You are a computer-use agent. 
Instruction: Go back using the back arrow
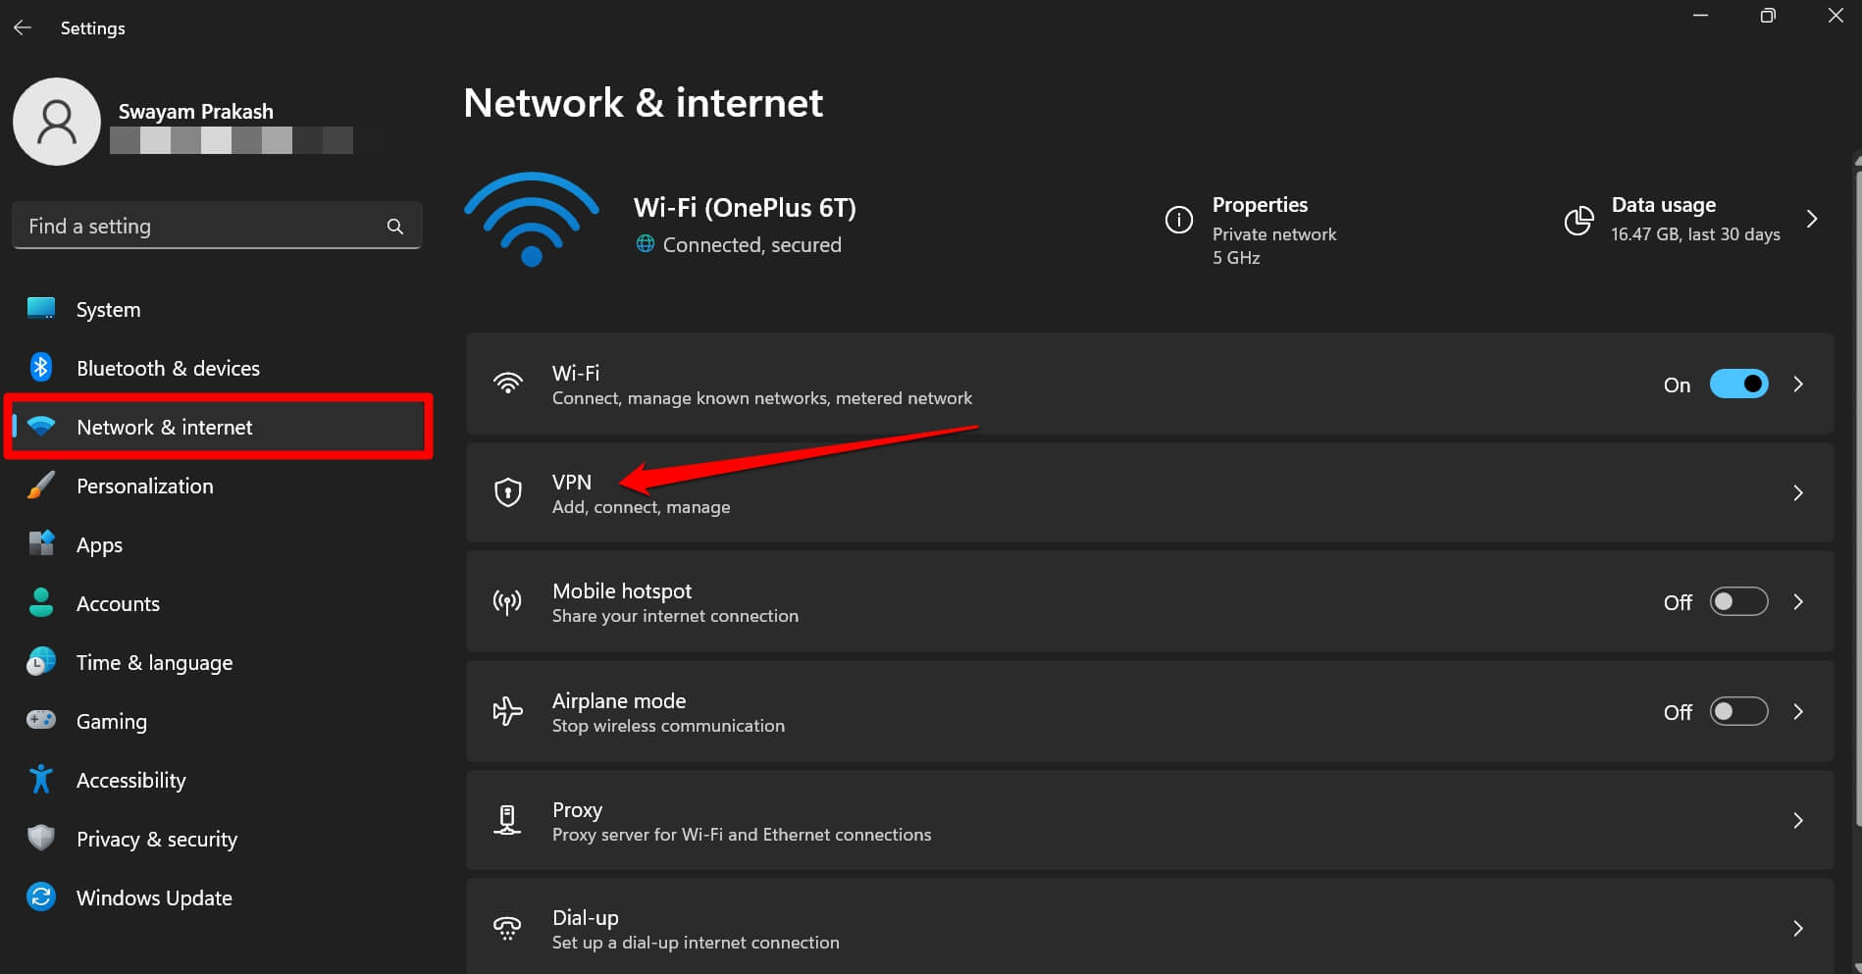(23, 27)
